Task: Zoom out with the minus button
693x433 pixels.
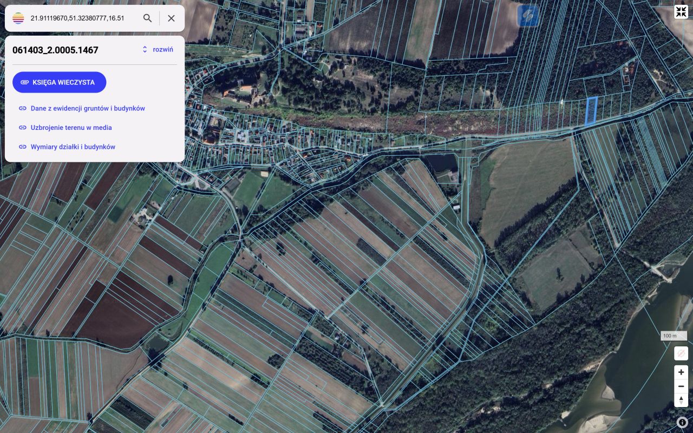Action: [681, 386]
